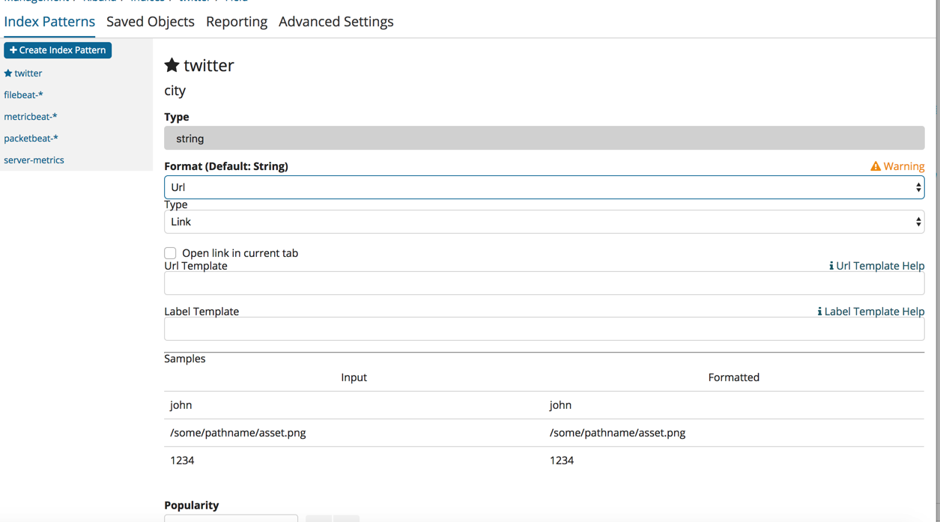Screen dimensions: 940x522
Task: Select "1234" in the Formatted column
Action: click(562, 461)
